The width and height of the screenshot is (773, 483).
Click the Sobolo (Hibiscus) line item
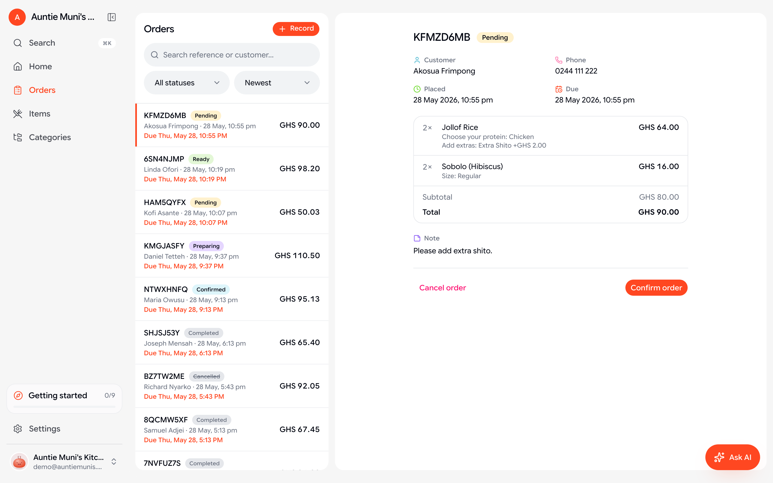click(550, 171)
